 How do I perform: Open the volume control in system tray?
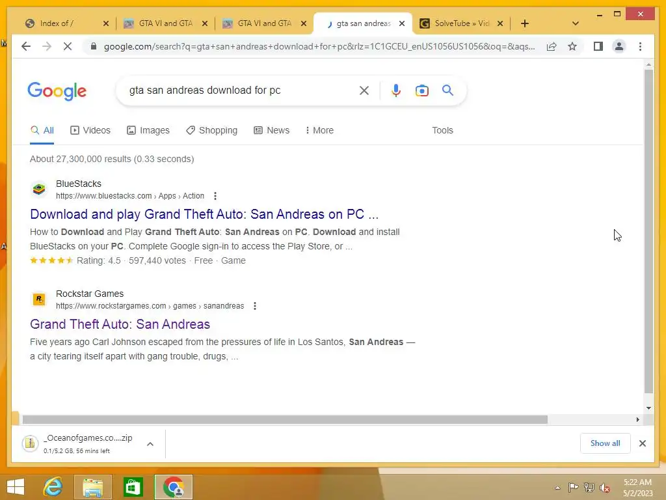click(604, 488)
